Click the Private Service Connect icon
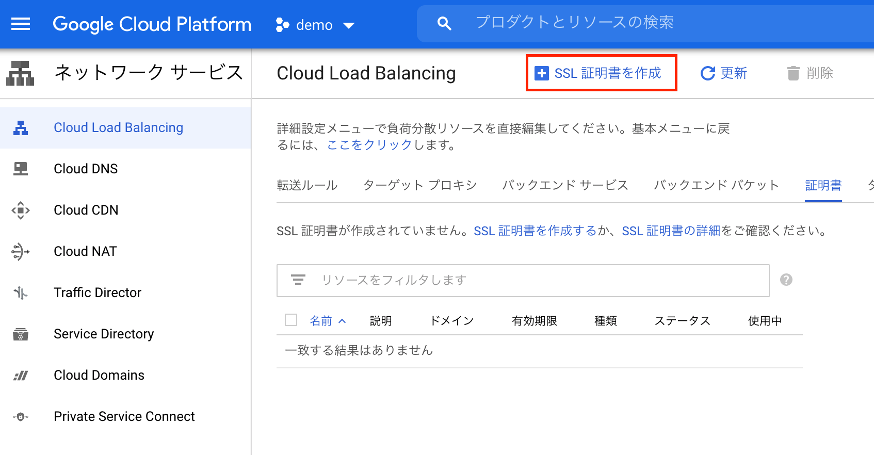Screen dimensions: 874x455 pyautogui.click(x=21, y=417)
